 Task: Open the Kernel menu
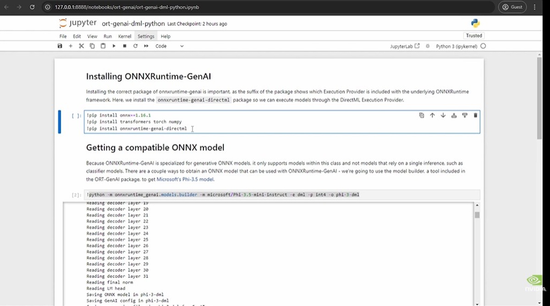125,36
